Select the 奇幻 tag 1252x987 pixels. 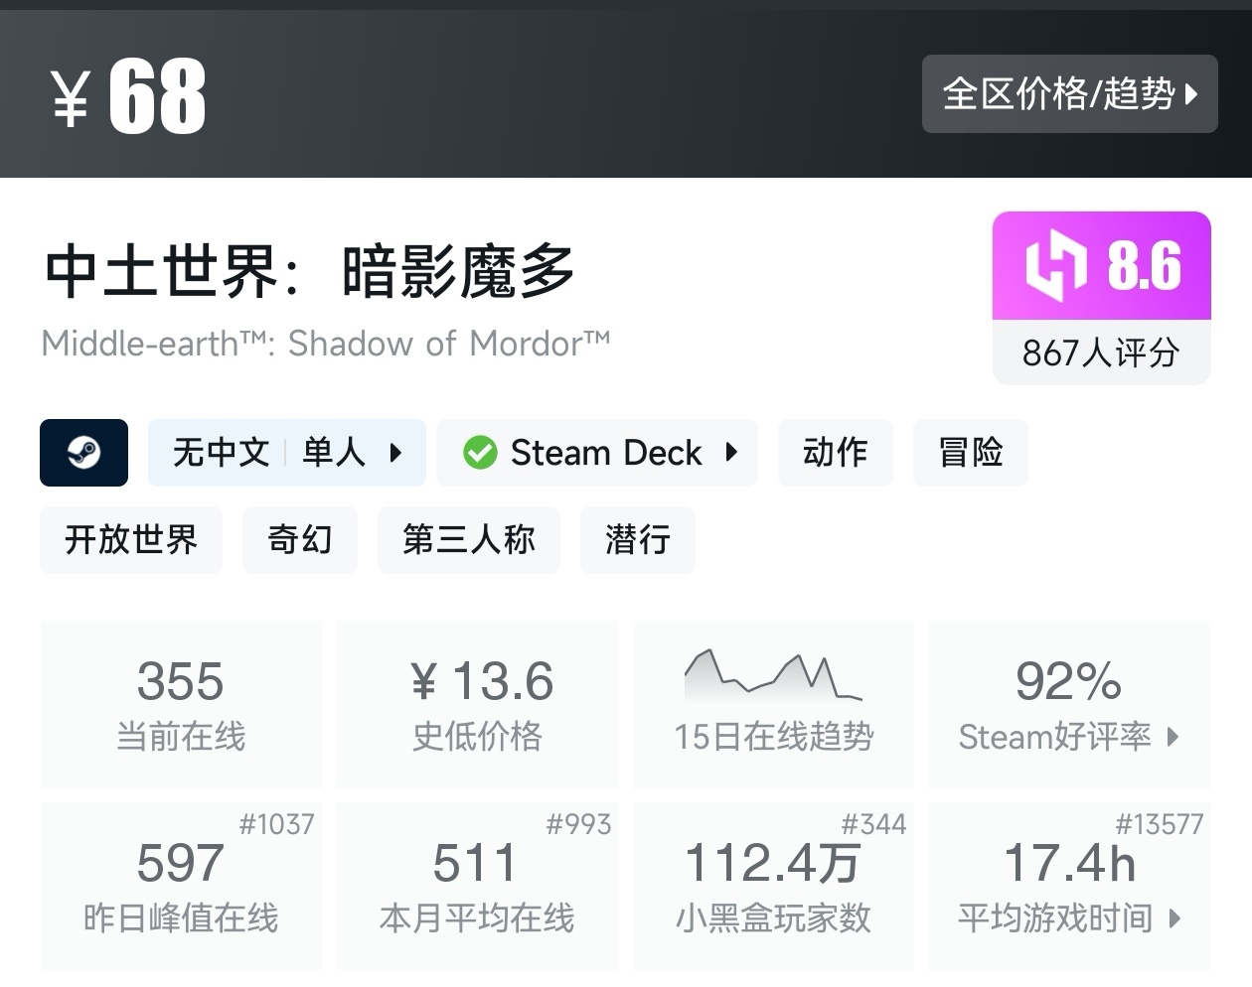[300, 540]
